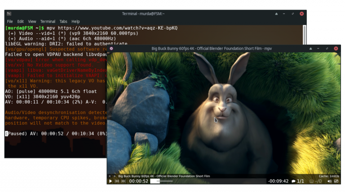Roll up the mpv window with shade button

(x=311, y=49)
